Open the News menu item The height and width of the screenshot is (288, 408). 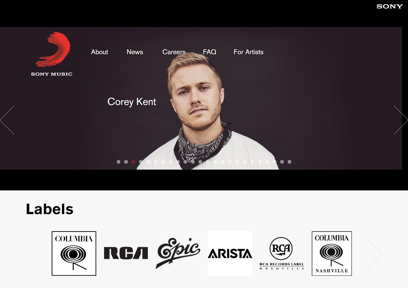click(x=135, y=52)
